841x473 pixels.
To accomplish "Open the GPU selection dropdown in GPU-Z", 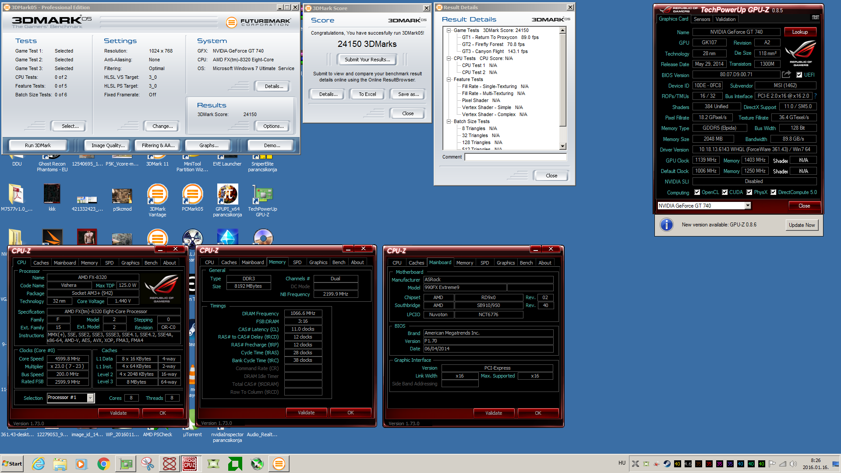I will [x=748, y=206].
